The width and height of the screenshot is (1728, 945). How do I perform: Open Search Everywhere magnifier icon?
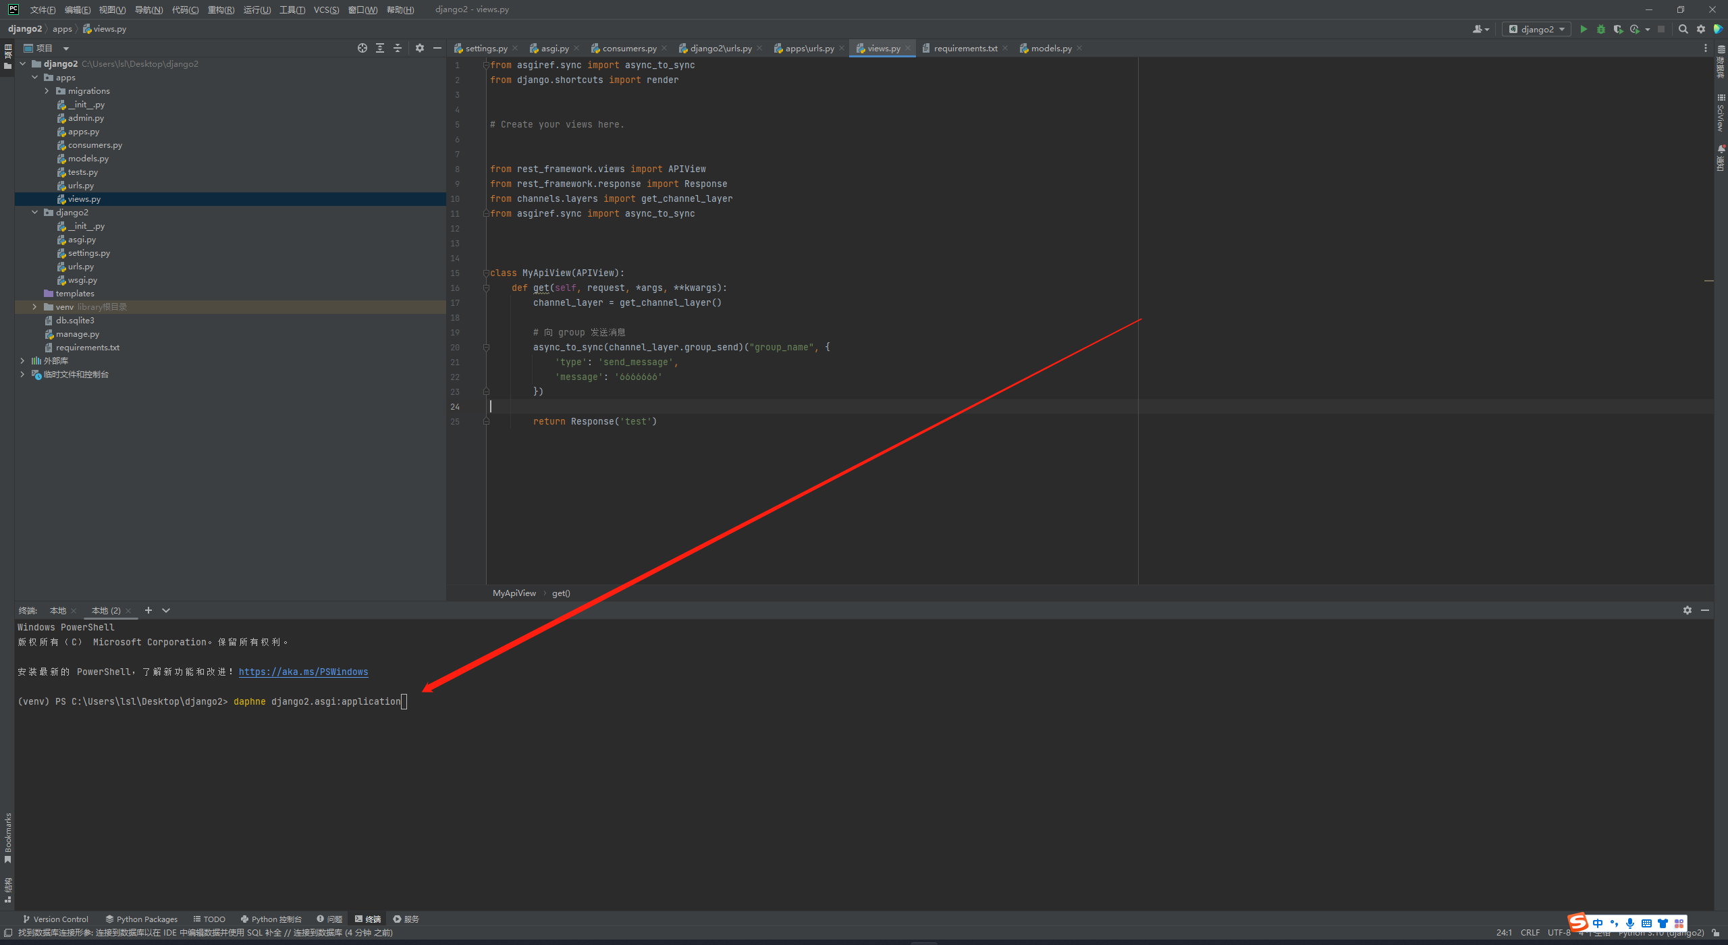pyautogui.click(x=1683, y=29)
